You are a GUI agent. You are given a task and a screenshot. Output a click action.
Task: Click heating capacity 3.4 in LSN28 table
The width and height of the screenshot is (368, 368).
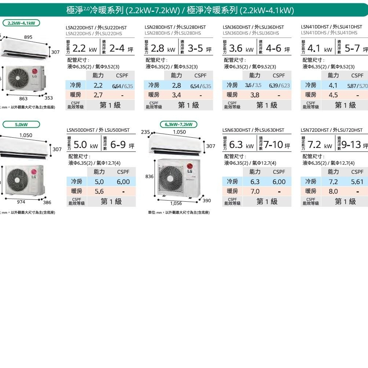pyautogui.click(x=177, y=95)
